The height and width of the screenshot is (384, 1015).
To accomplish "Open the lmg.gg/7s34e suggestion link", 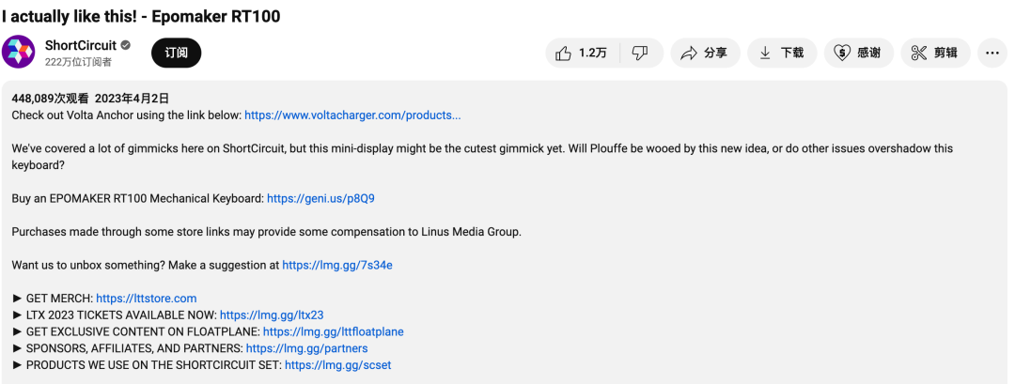I will [336, 265].
